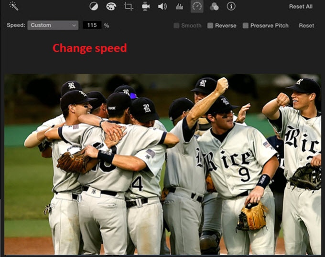This screenshot has width=325, height=257.
Task: Select the color correction palette icon
Action: tap(111, 6)
